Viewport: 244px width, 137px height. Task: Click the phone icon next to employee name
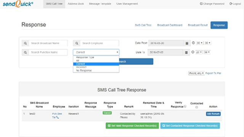58,117
